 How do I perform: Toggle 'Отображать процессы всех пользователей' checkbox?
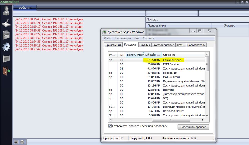(110, 126)
